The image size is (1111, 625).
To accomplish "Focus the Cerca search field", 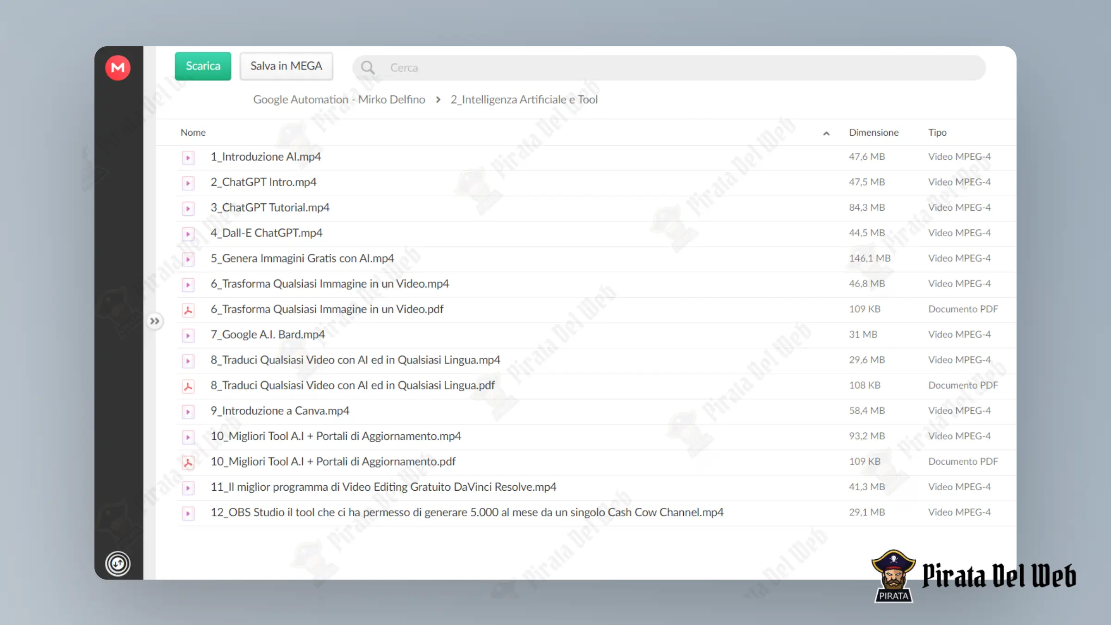I will point(669,68).
